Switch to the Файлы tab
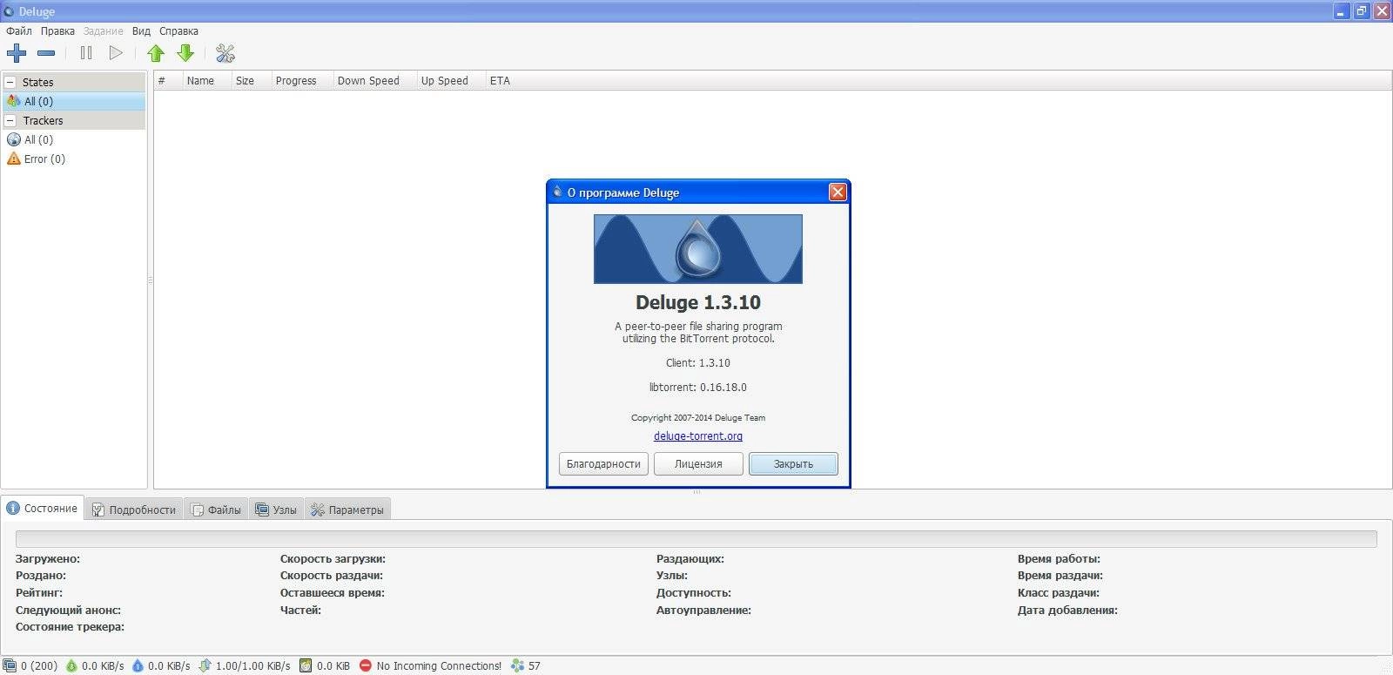 tap(216, 510)
